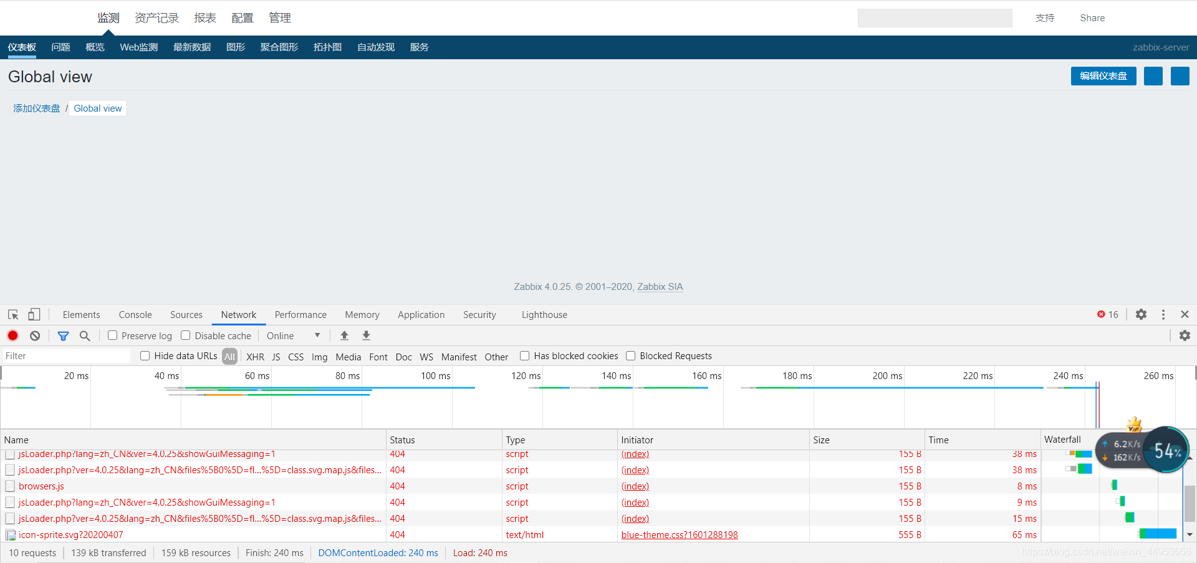Filter requests by Img type

tap(319, 357)
